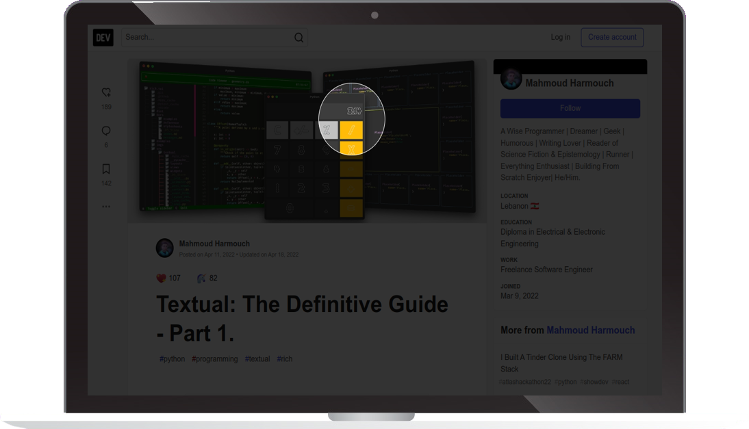749x429 pixels.
Task: Click the 189 reactions count
Action: (x=106, y=107)
